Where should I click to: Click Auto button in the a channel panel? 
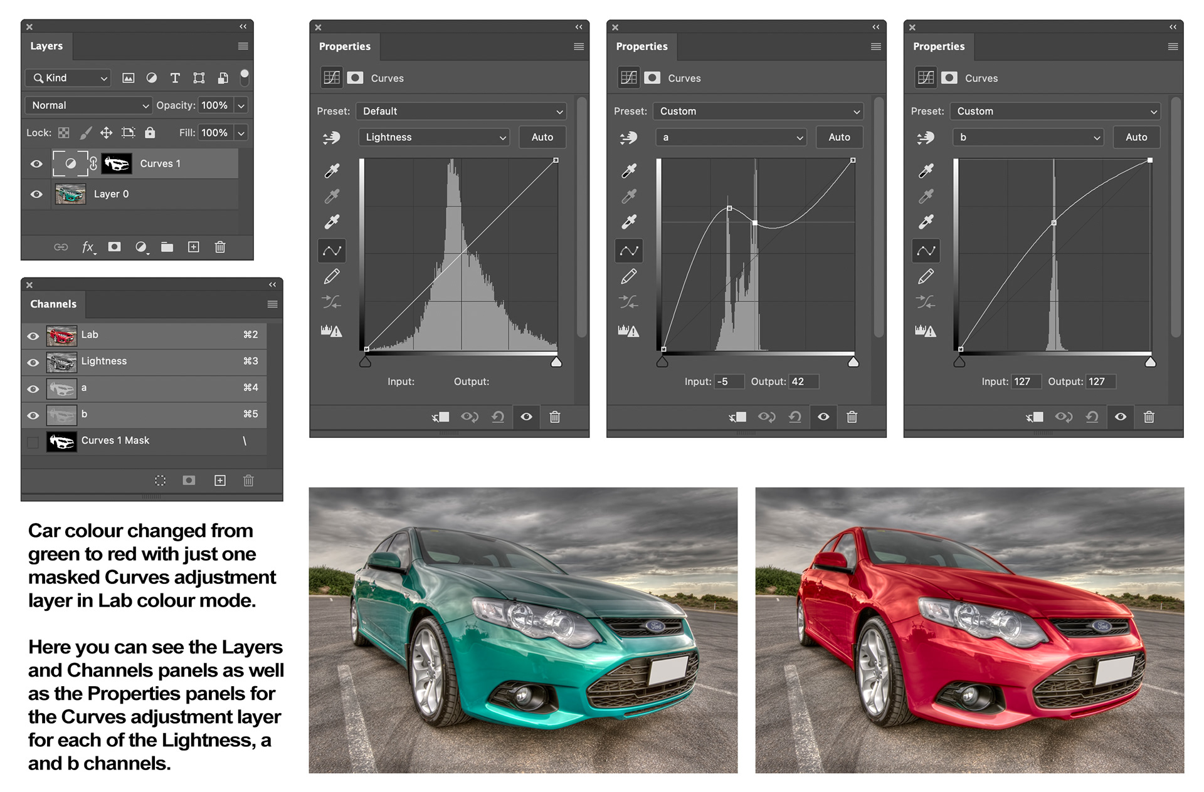tap(839, 137)
